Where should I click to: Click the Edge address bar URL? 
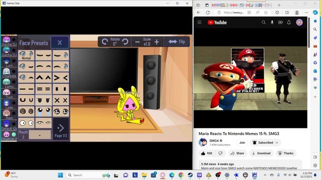[x=234, y=12]
